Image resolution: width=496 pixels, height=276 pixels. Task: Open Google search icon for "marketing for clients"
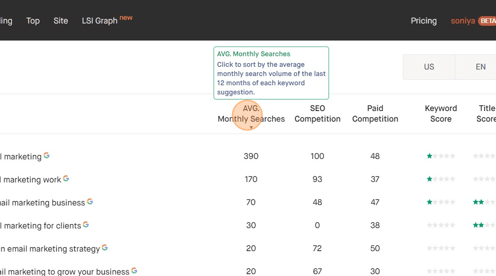click(86, 225)
